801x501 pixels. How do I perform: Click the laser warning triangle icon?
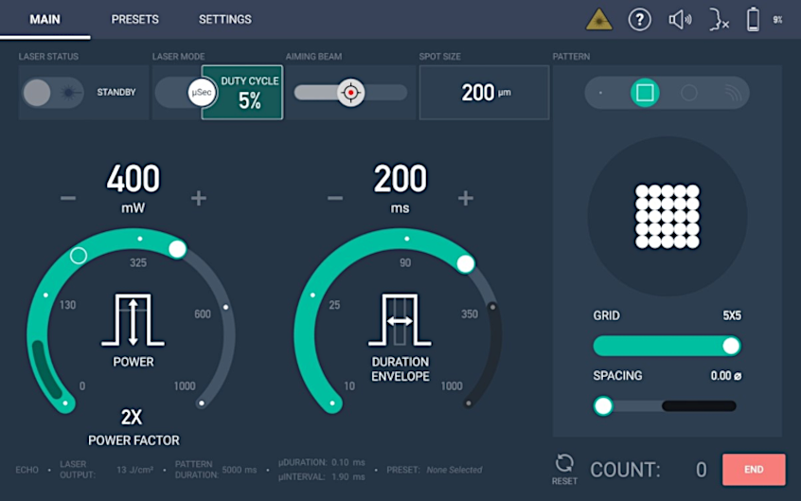pyautogui.click(x=598, y=19)
